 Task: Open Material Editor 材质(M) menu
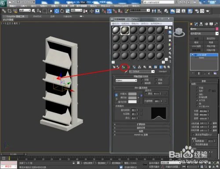[x=125, y=24]
